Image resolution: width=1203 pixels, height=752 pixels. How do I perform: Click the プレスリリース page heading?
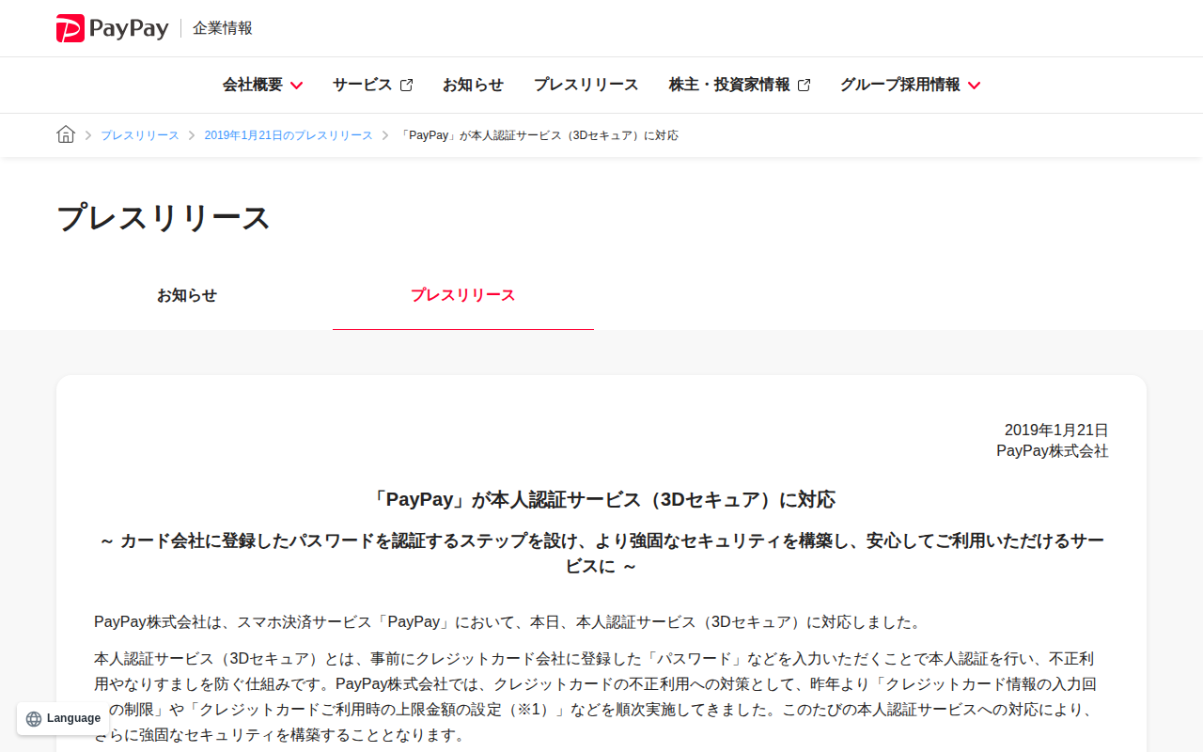coord(164,217)
